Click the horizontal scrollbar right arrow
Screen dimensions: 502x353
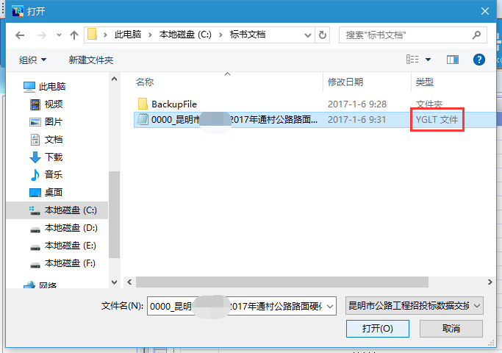click(490, 282)
